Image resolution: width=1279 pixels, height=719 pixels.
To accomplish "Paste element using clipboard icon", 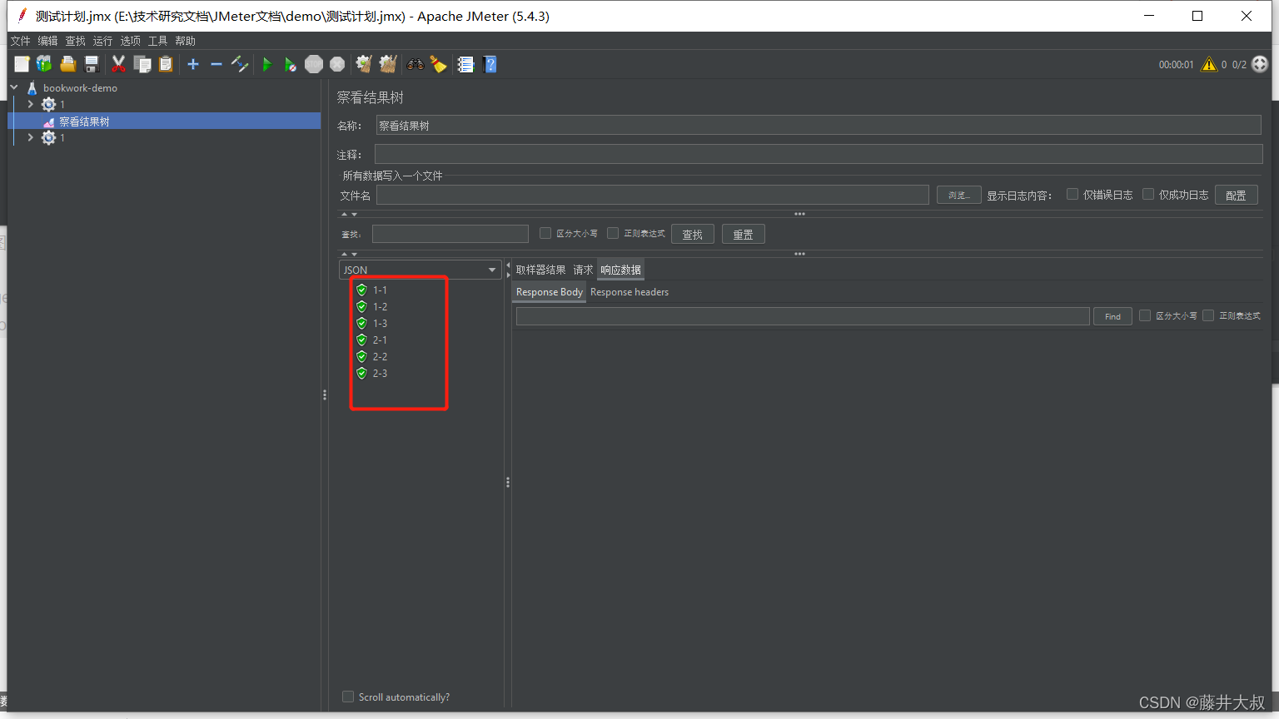I will [x=166, y=64].
